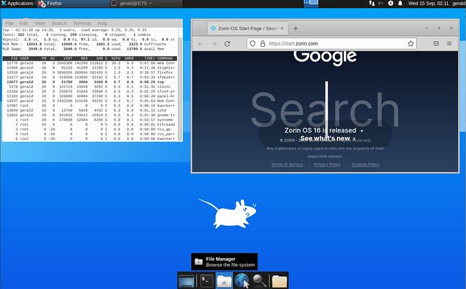Open terminal Edit menu

pyautogui.click(x=24, y=23)
